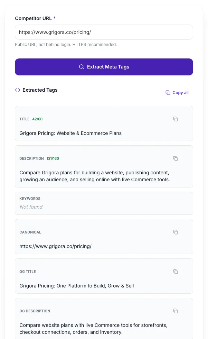Select the Keywords Not found card
This screenshot has width=208, height=339.
click(104, 203)
